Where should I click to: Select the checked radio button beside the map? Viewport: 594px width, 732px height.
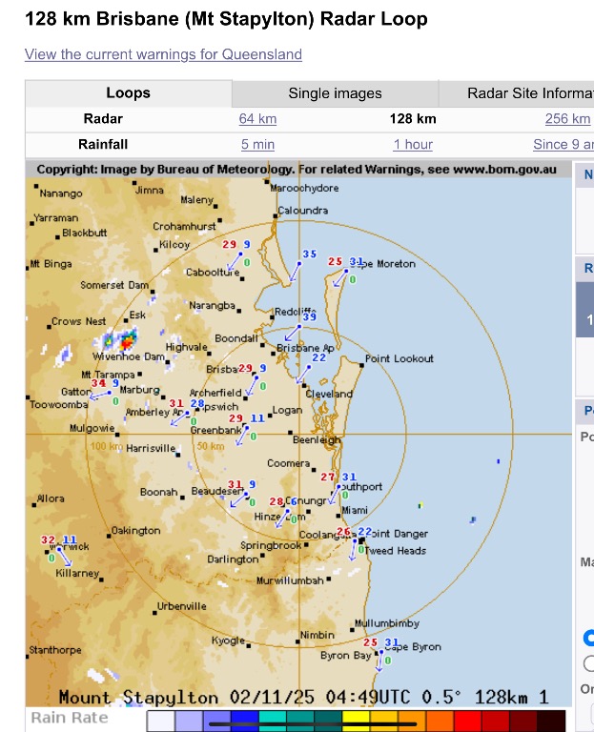click(x=589, y=638)
